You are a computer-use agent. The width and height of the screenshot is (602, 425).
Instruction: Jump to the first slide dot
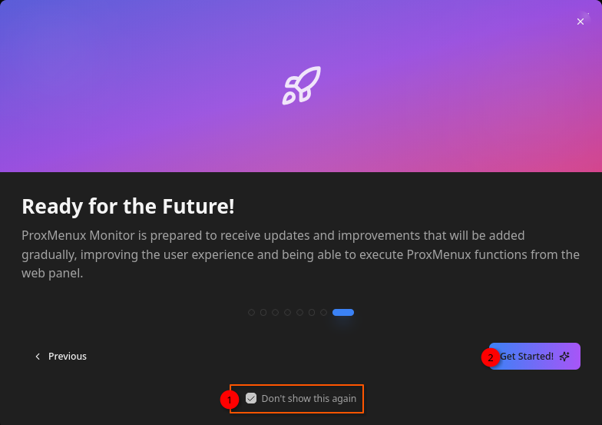(x=251, y=313)
